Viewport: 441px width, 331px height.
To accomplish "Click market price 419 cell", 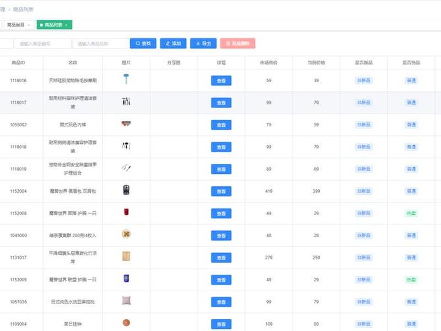I will [268, 191].
